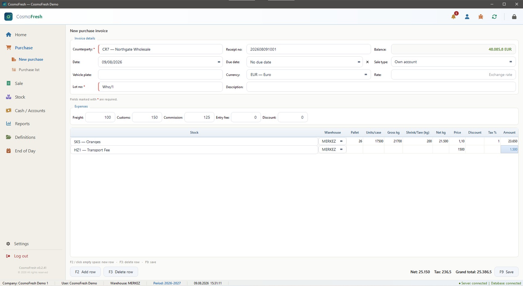Clear the due date with X

[367, 62]
